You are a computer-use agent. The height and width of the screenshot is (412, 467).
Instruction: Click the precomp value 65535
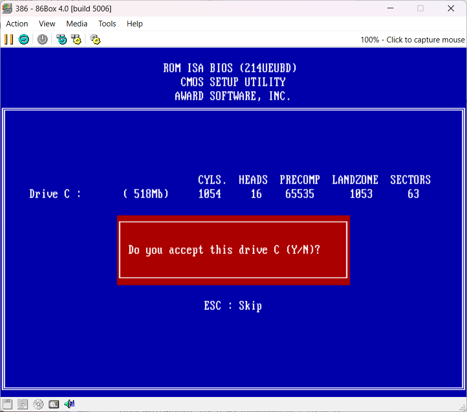300,194
